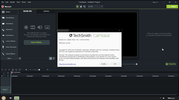Image resolution: width=179 pixels, height=100 pixels.
Task: Add a new track with plus icon
Action: (x=8, y=73)
